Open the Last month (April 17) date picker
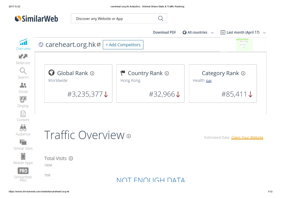 [x=243, y=32]
